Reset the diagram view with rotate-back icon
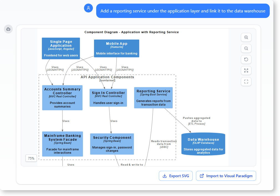Viewport: 280px width, 196px height. pos(246,59)
